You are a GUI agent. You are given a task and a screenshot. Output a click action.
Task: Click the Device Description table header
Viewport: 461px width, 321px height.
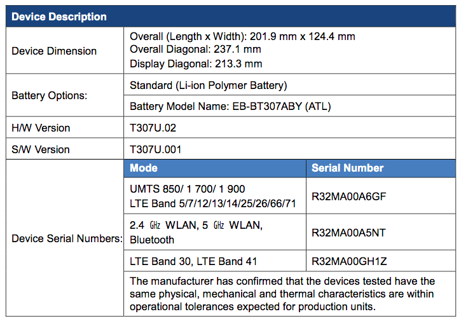(x=59, y=17)
